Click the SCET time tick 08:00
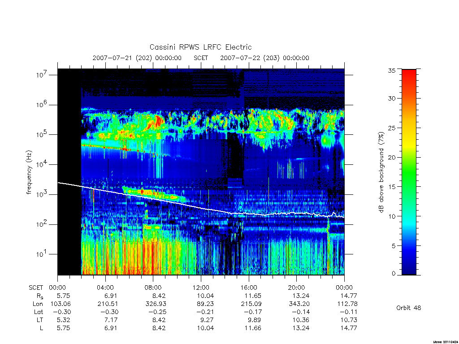 (153, 288)
